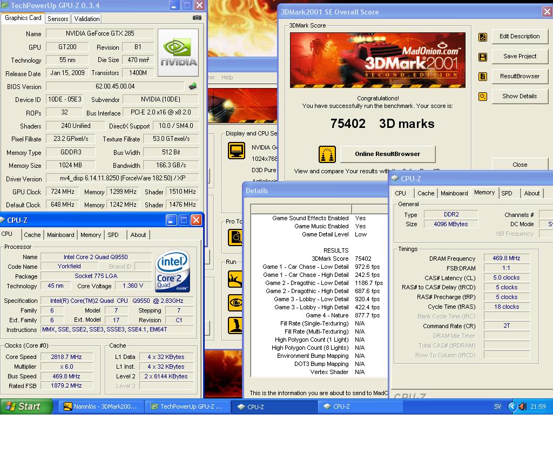The width and height of the screenshot is (553, 475).
Task: Click the bottom Run section icon
Action: 235,325
